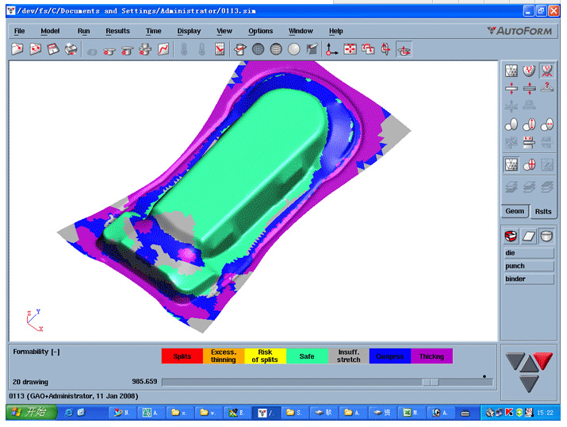Screen dimensions: 567x427
Task: Click the graph curve toolbar icon
Action: click(x=163, y=49)
